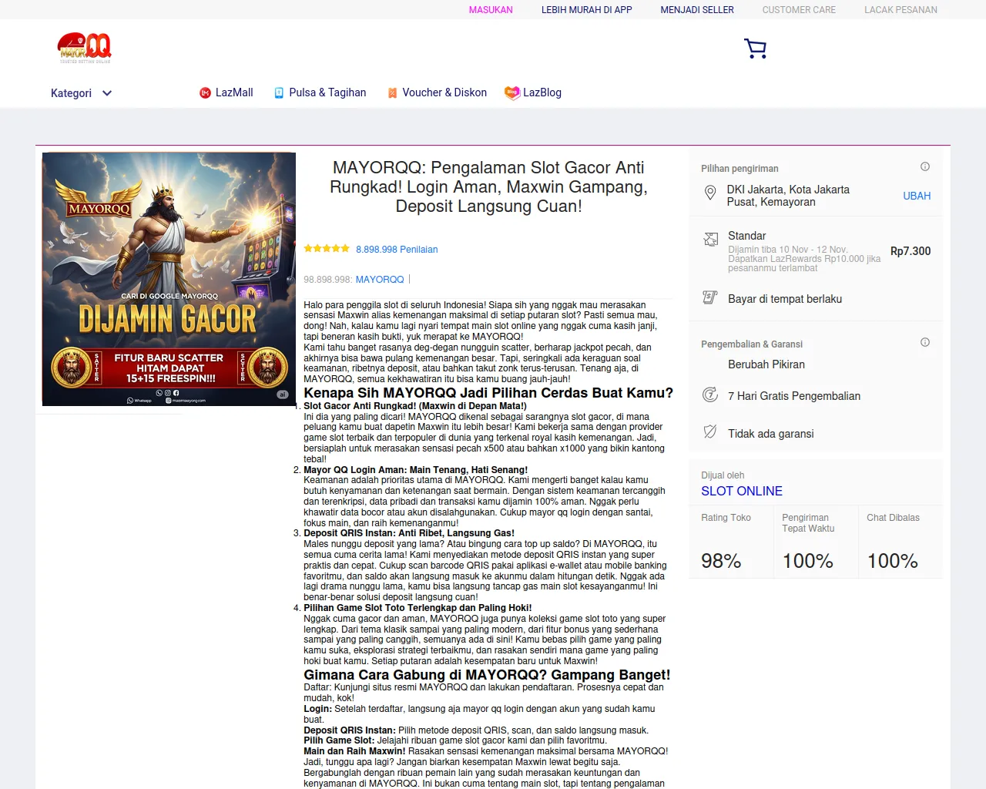Click 'Mayor QQ Login Aman' list item
Image resolution: width=986 pixels, height=789 pixels.
416,470
